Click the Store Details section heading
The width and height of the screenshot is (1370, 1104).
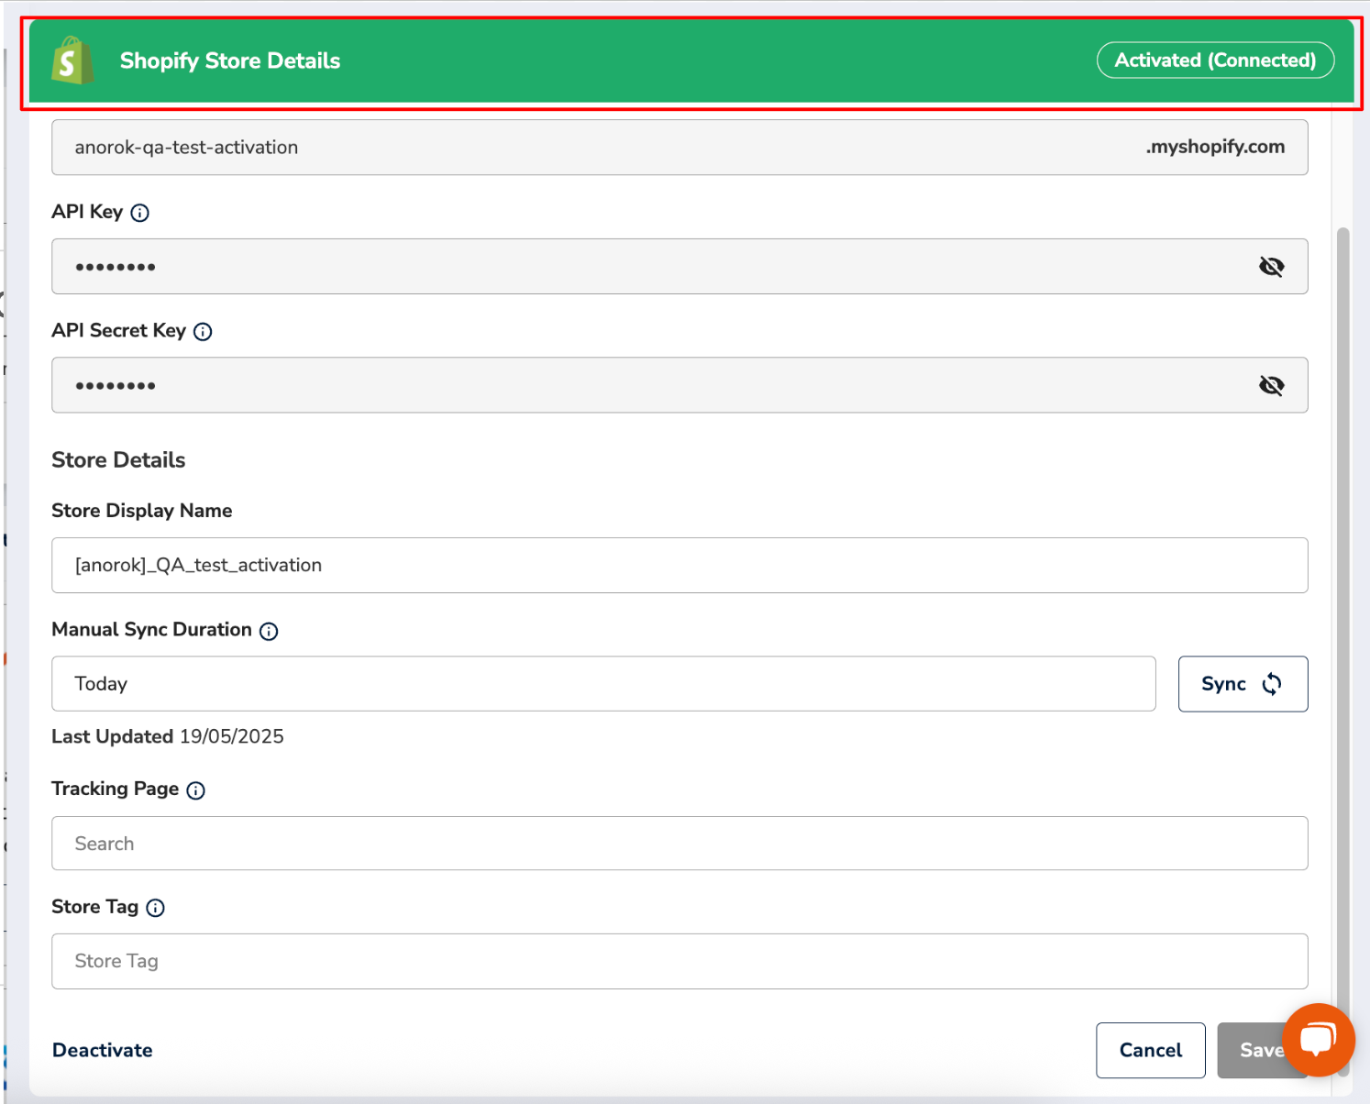point(118,460)
